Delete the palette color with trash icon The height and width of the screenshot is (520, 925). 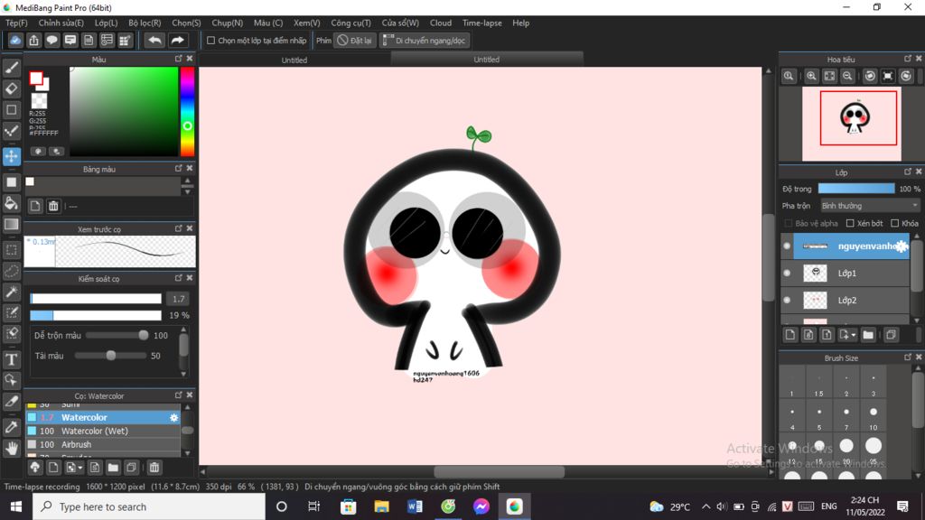pyautogui.click(x=53, y=206)
